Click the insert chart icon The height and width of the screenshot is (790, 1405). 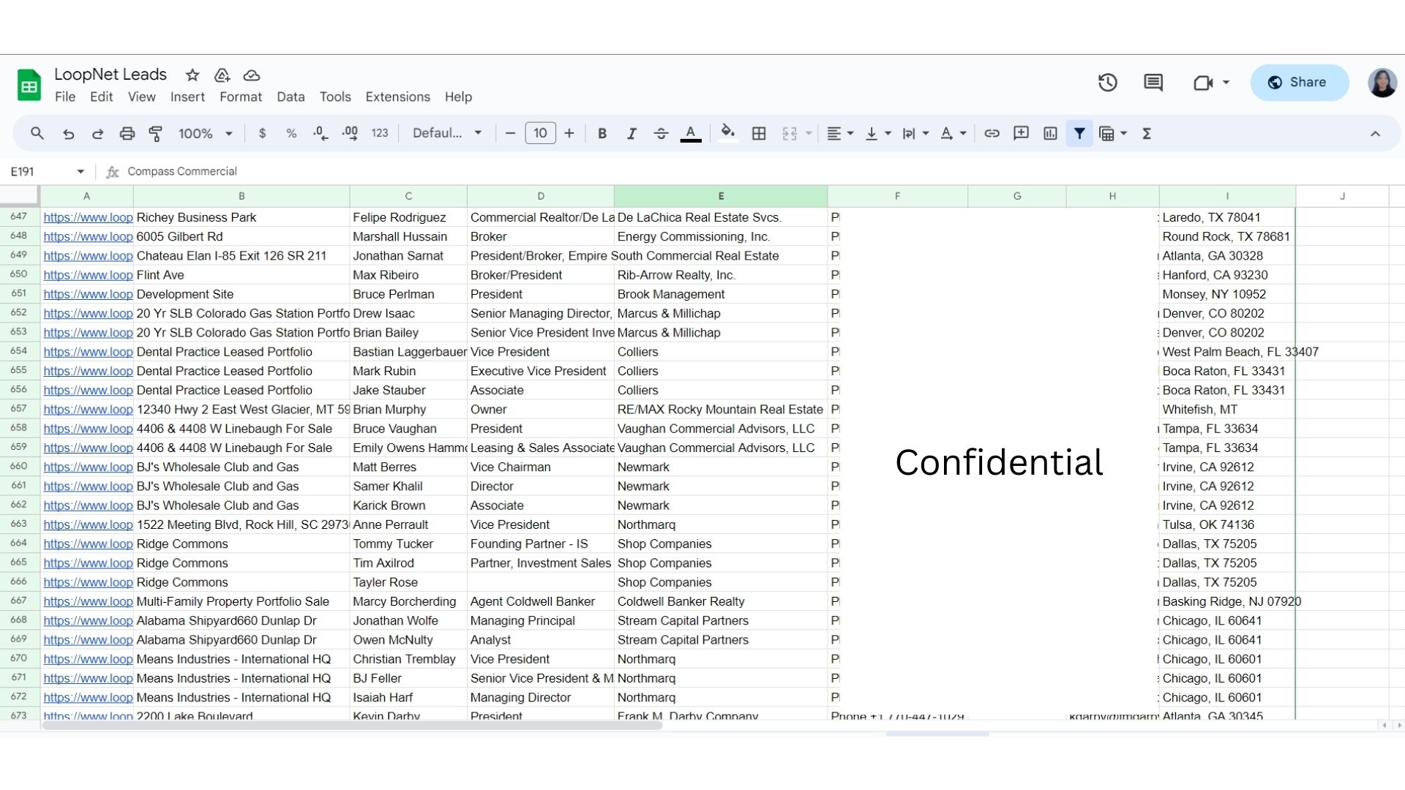pos(1050,133)
